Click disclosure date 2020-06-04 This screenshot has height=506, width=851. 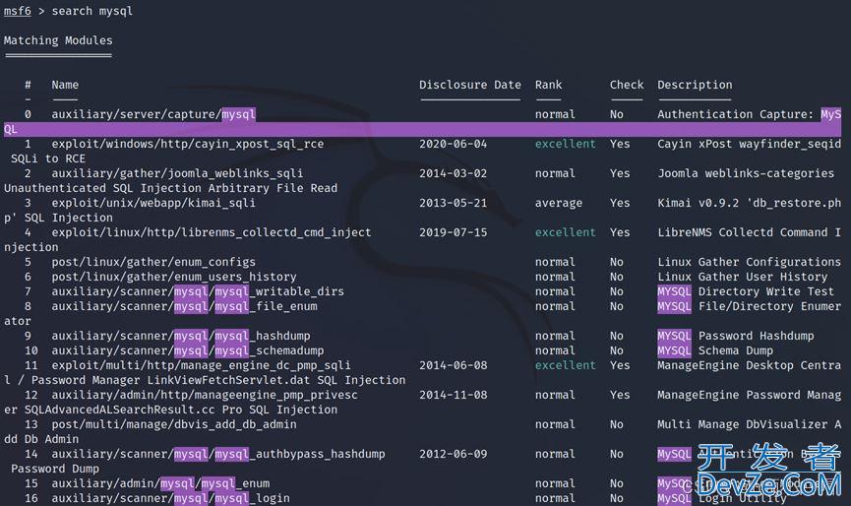click(x=454, y=144)
